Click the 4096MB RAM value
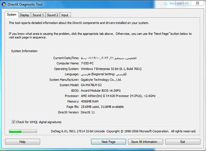Screen dimensions: 206x151 tap(90, 101)
